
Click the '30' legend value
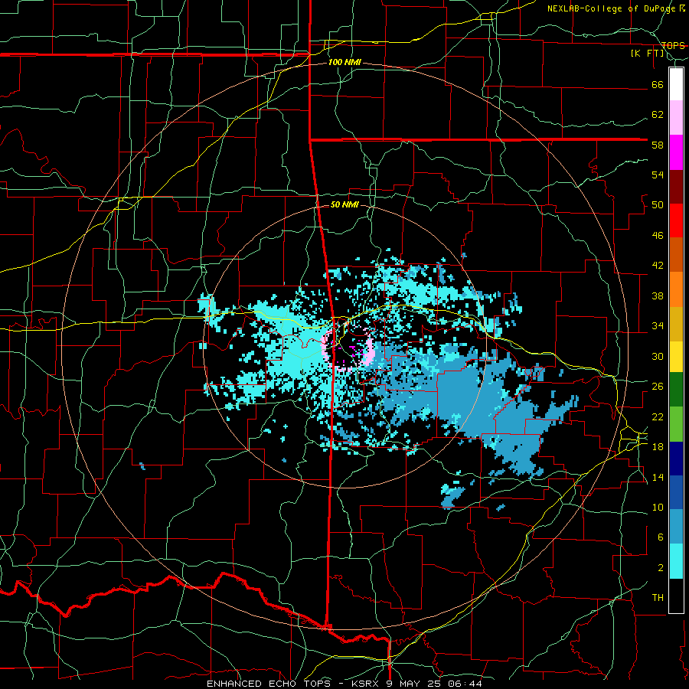[x=658, y=356]
